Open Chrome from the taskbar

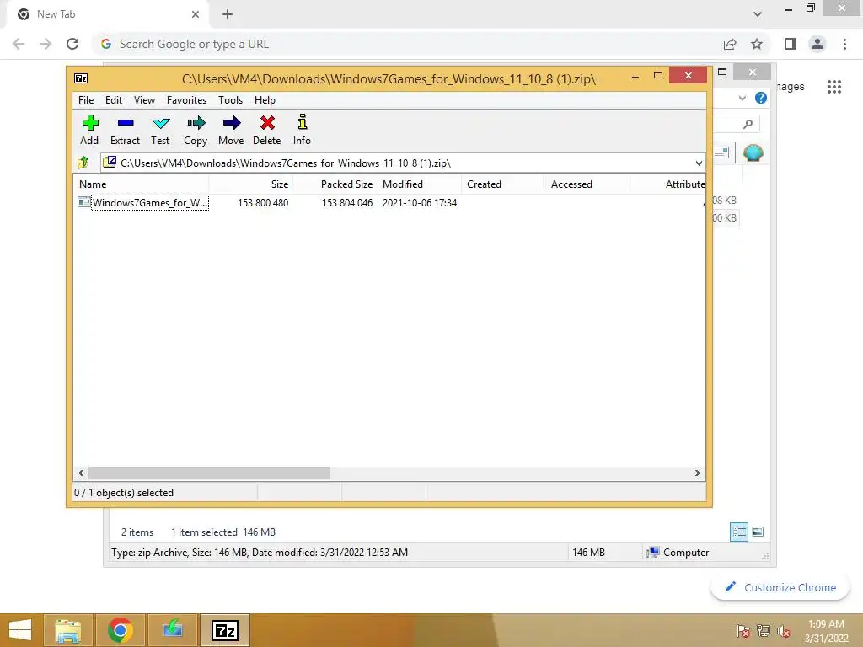click(x=120, y=630)
